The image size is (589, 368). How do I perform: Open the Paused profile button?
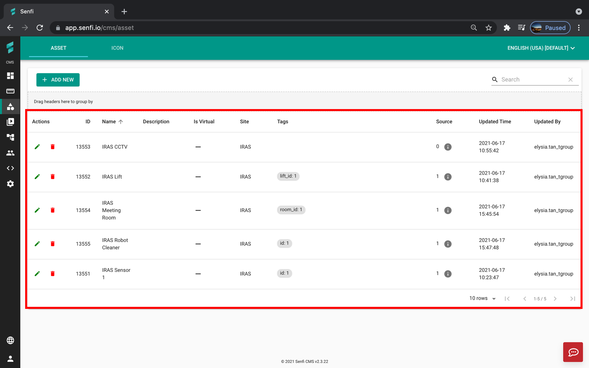tap(550, 28)
